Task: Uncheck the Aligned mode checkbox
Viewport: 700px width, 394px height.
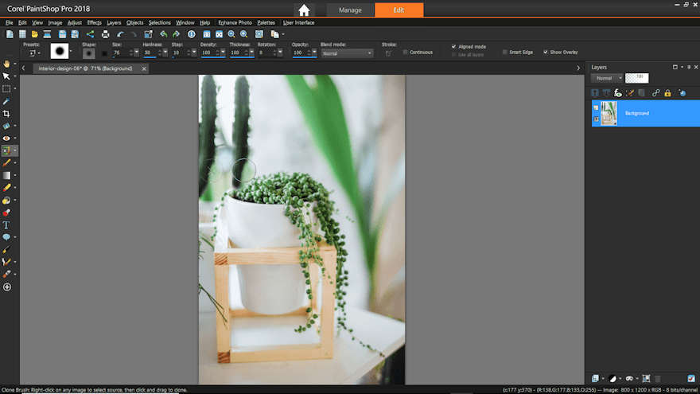Action: click(x=454, y=46)
